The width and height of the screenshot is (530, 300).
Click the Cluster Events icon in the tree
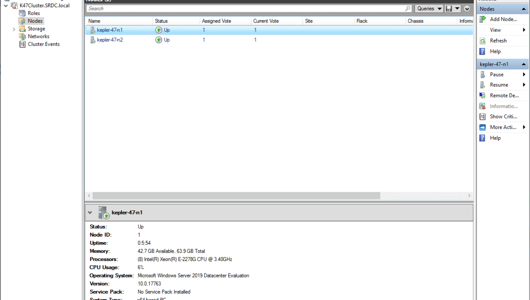22,44
